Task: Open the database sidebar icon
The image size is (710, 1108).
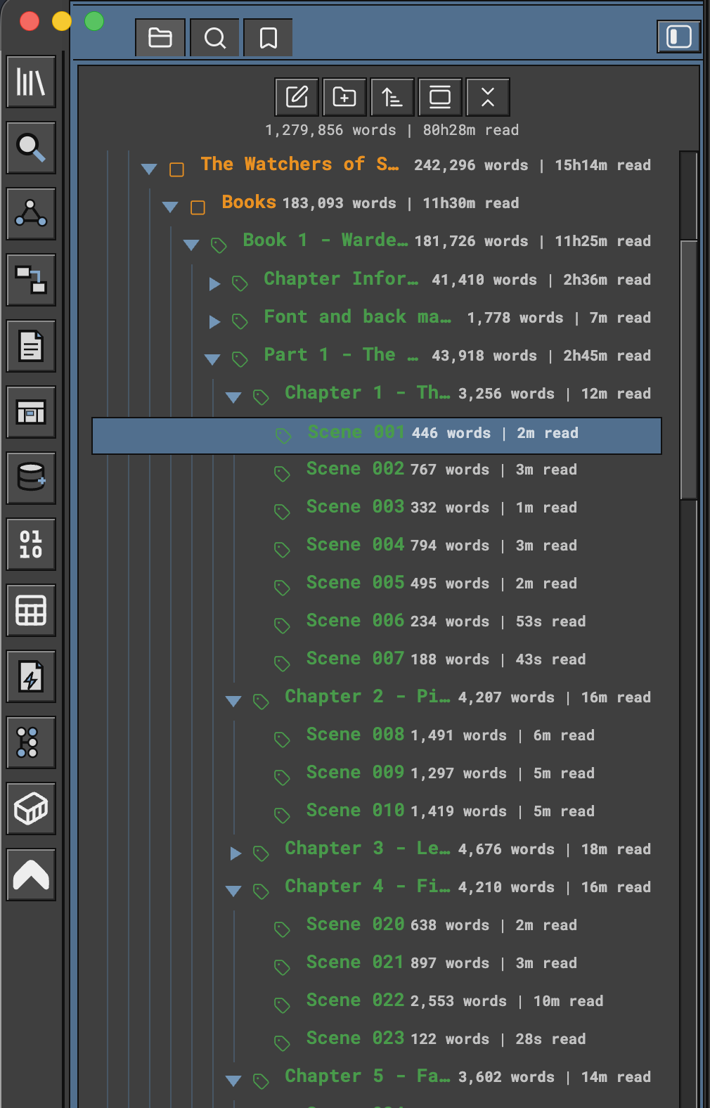Action: [x=31, y=478]
